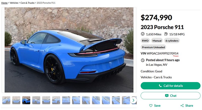The height and width of the screenshot is (110, 202).
Task: Go to Vehicles breadcrumb
Action: [x=14, y=3]
